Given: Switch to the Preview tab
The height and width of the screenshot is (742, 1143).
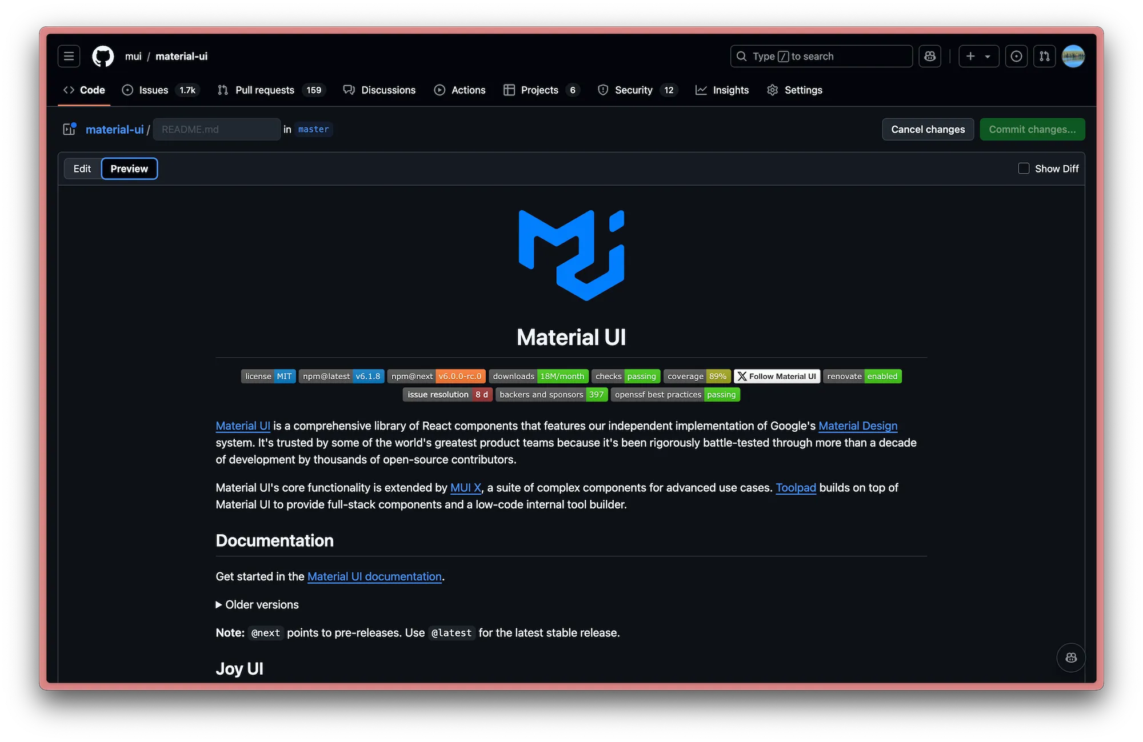Looking at the screenshot, I should point(129,169).
